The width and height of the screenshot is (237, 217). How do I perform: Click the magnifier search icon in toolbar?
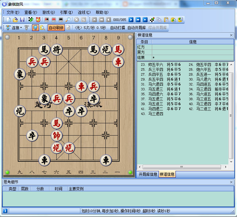[x=68, y=20]
